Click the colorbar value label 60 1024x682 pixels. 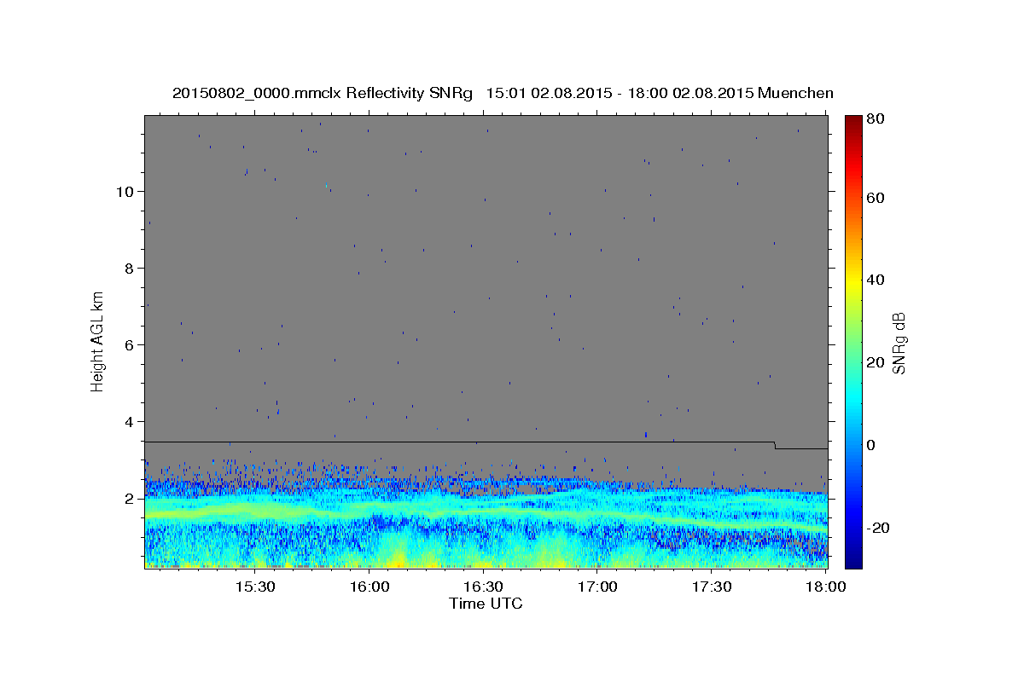click(x=876, y=198)
